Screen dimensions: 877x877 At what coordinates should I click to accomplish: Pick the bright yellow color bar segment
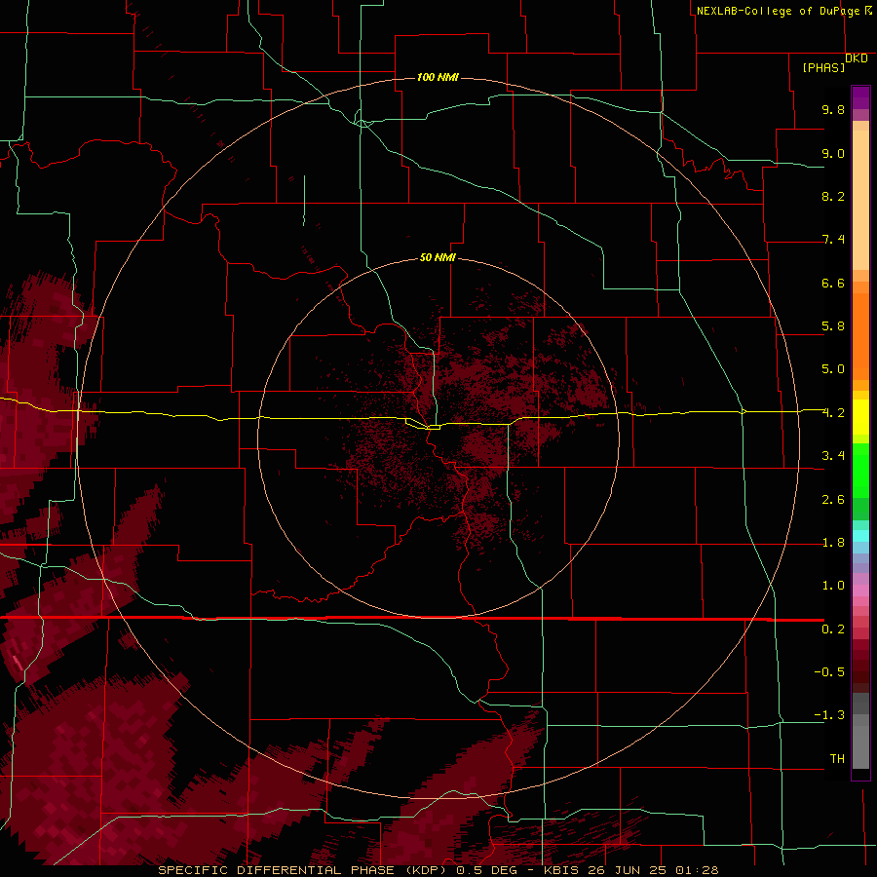[860, 417]
